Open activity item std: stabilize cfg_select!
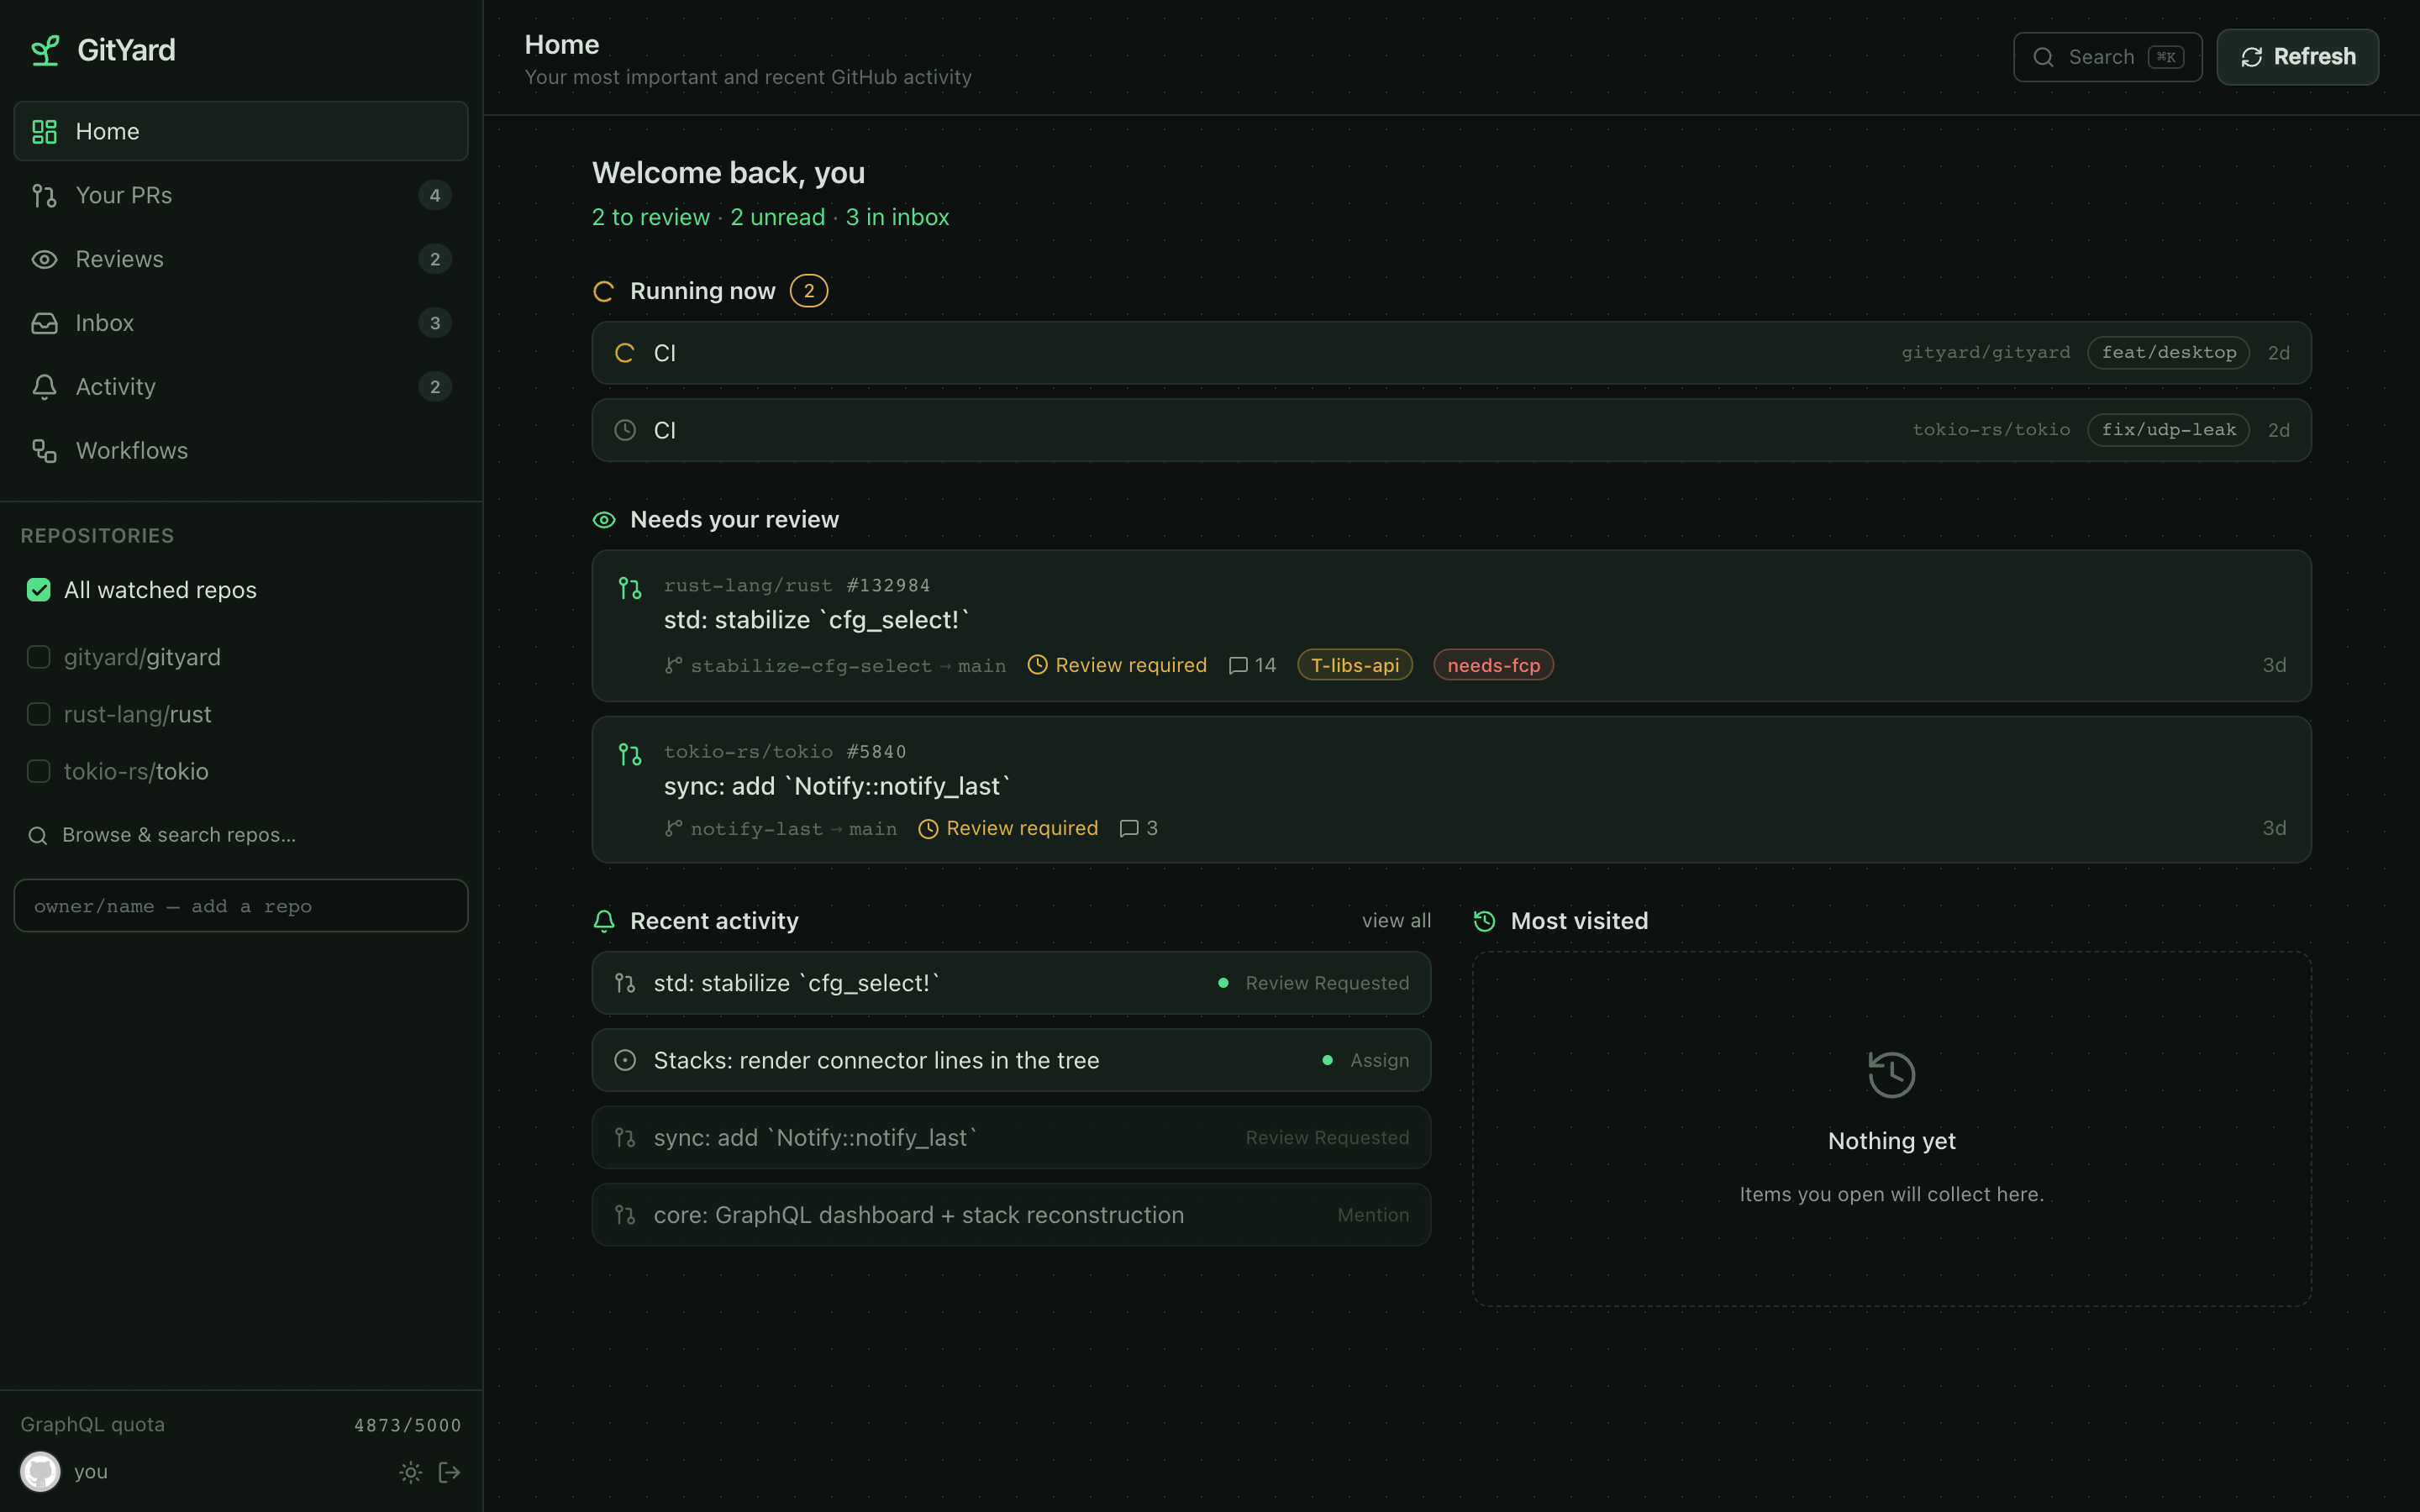The height and width of the screenshot is (1512, 2420). coord(1011,983)
